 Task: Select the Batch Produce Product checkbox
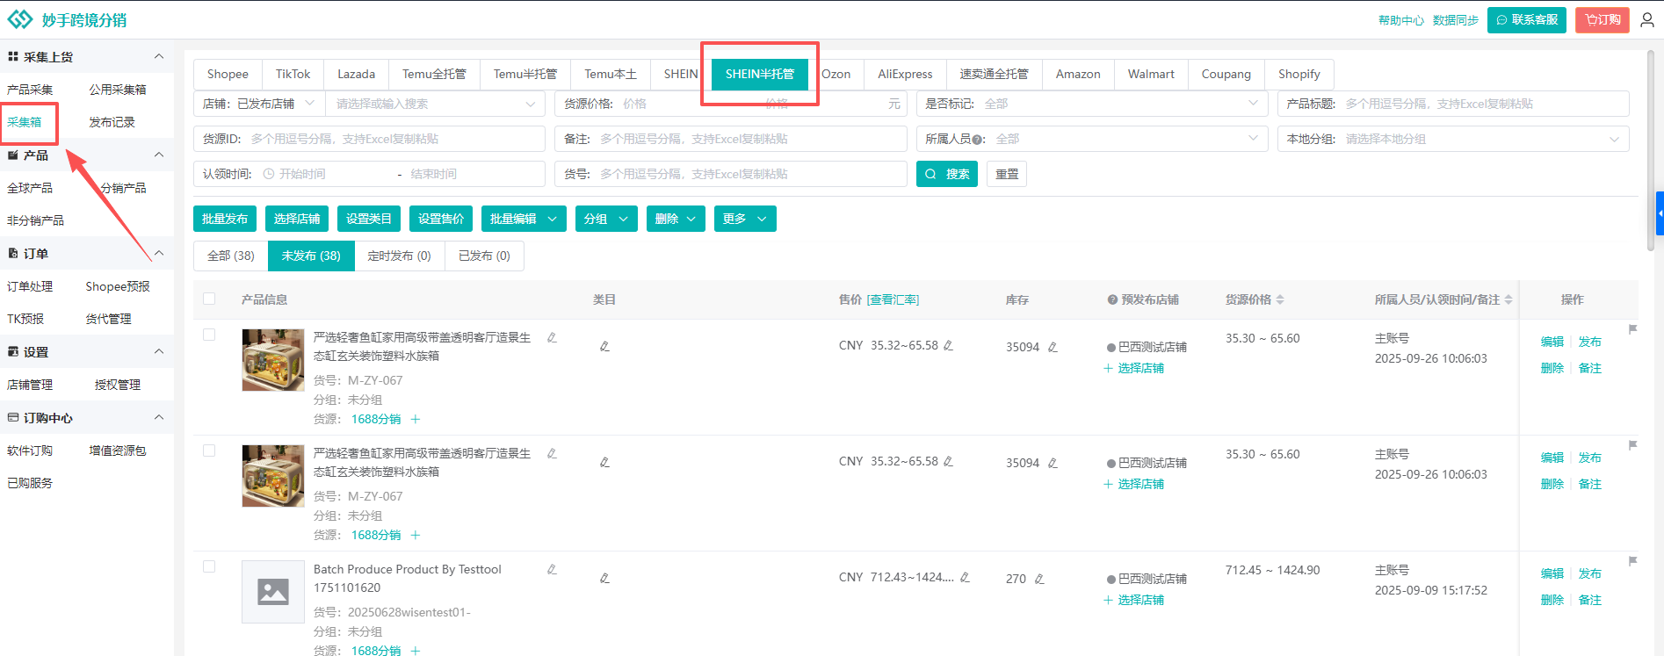pos(209,566)
